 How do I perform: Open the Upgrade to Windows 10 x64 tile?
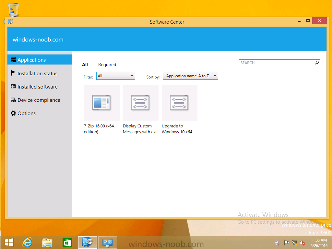point(180,103)
